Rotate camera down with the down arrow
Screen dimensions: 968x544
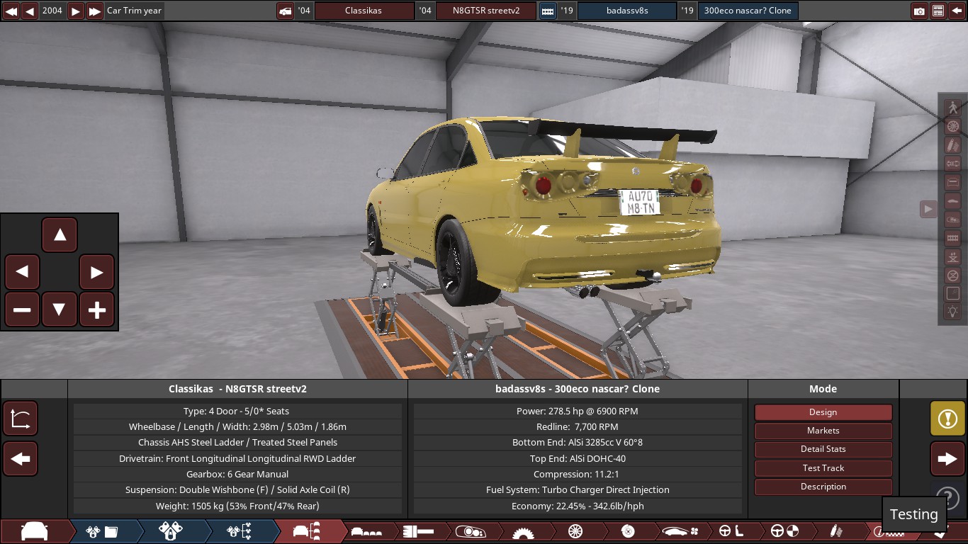[x=60, y=310]
